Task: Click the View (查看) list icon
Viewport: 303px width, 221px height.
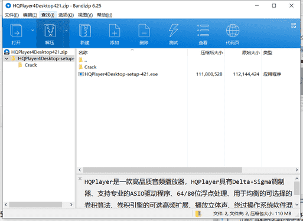Action: click(x=203, y=31)
